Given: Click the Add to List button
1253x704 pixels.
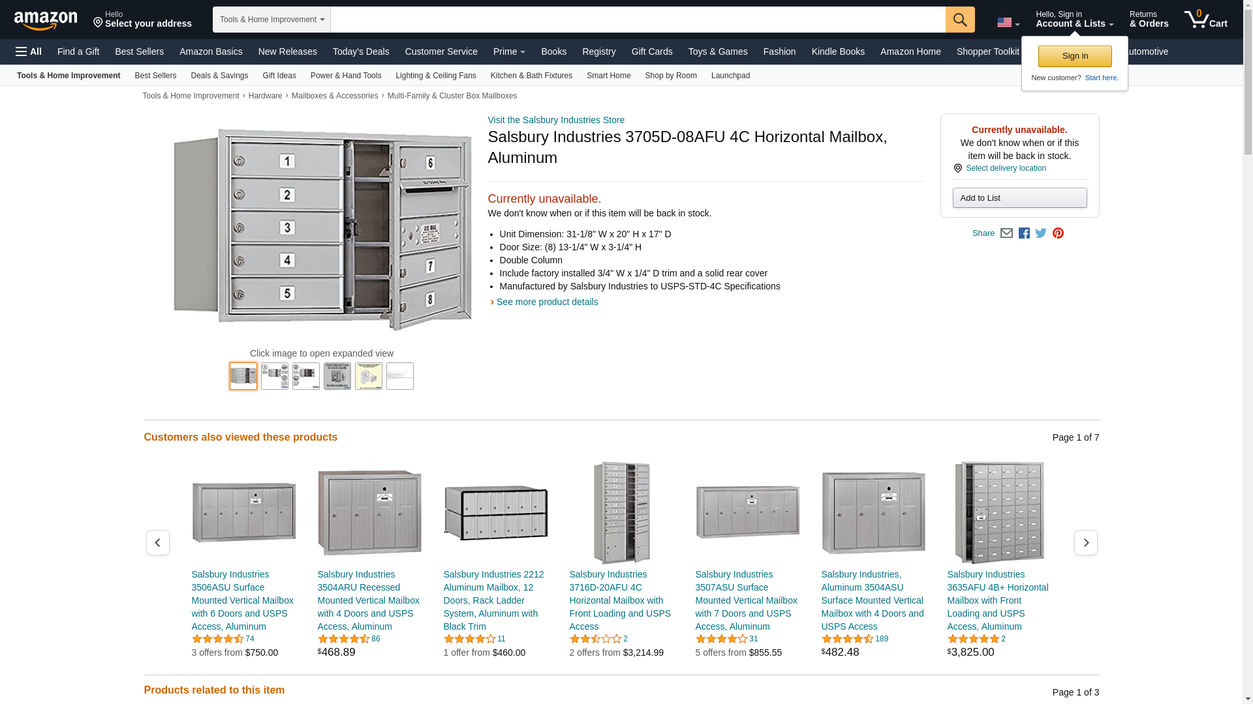Looking at the screenshot, I should 1019,198.
